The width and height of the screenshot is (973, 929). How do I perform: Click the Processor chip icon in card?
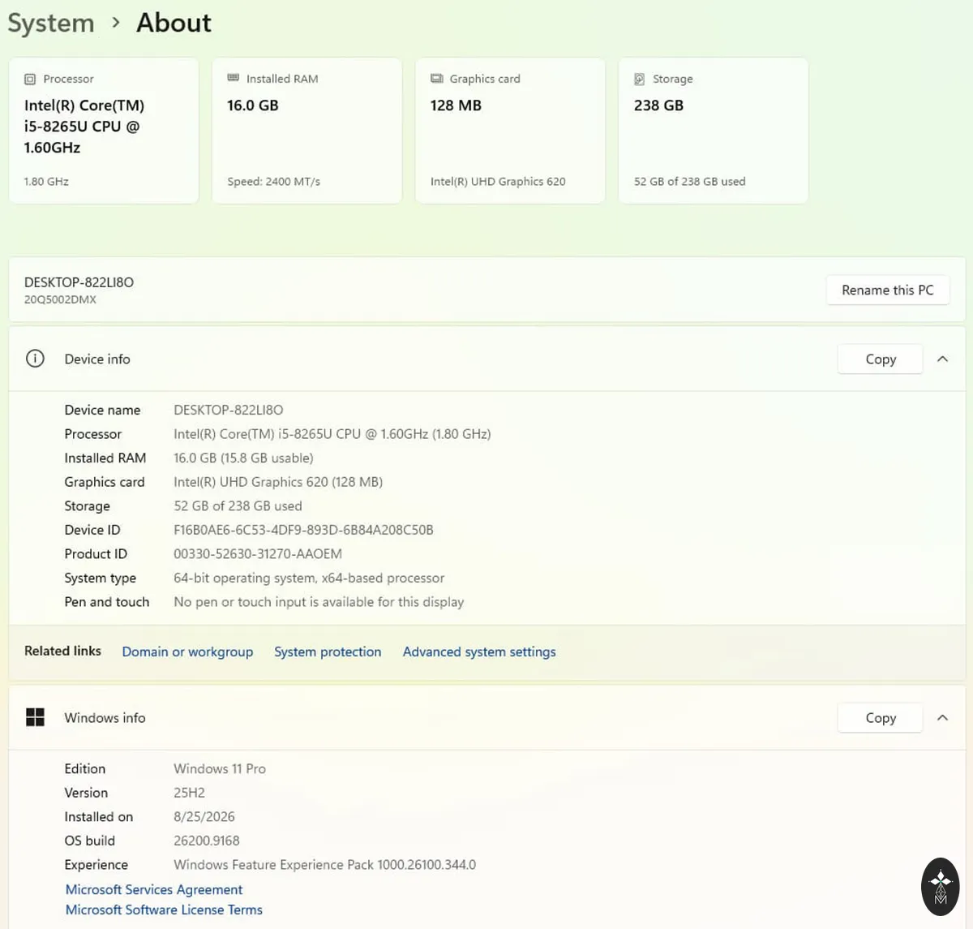click(30, 79)
